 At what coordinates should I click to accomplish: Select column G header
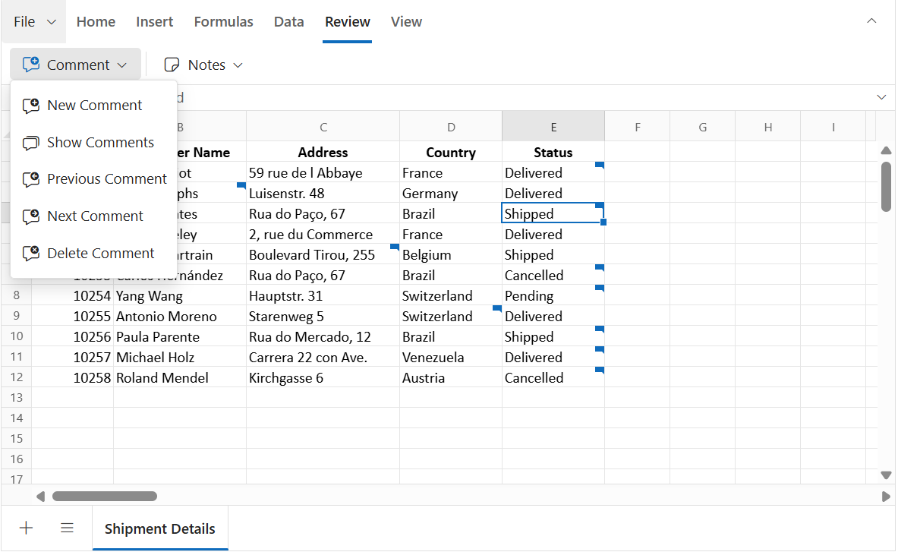[703, 127]
